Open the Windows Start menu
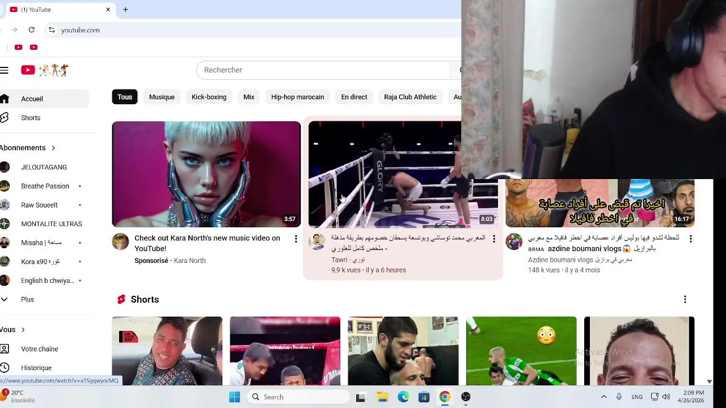 click(234, 397)
